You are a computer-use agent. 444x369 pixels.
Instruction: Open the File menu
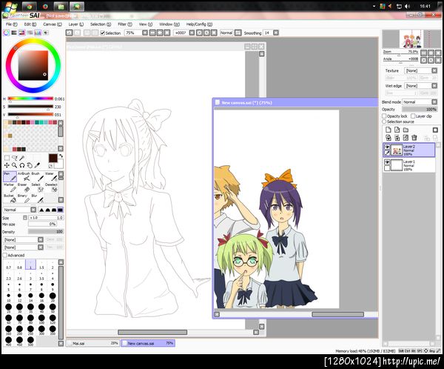[12, 24]
